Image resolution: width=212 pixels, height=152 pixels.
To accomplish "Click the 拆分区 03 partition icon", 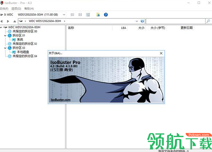I will pyautogui.click(x=10, y=48).
